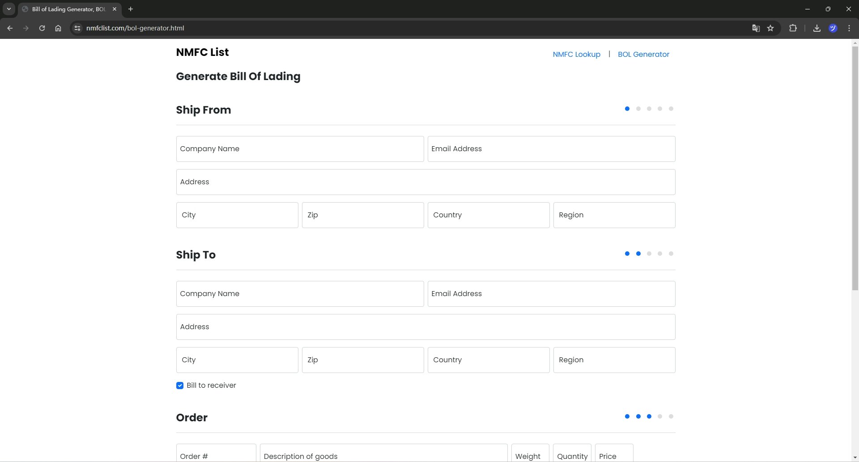This screenshot has height=462, width=859.
Task: Focus the Order # field
Action: click(216, 453)
